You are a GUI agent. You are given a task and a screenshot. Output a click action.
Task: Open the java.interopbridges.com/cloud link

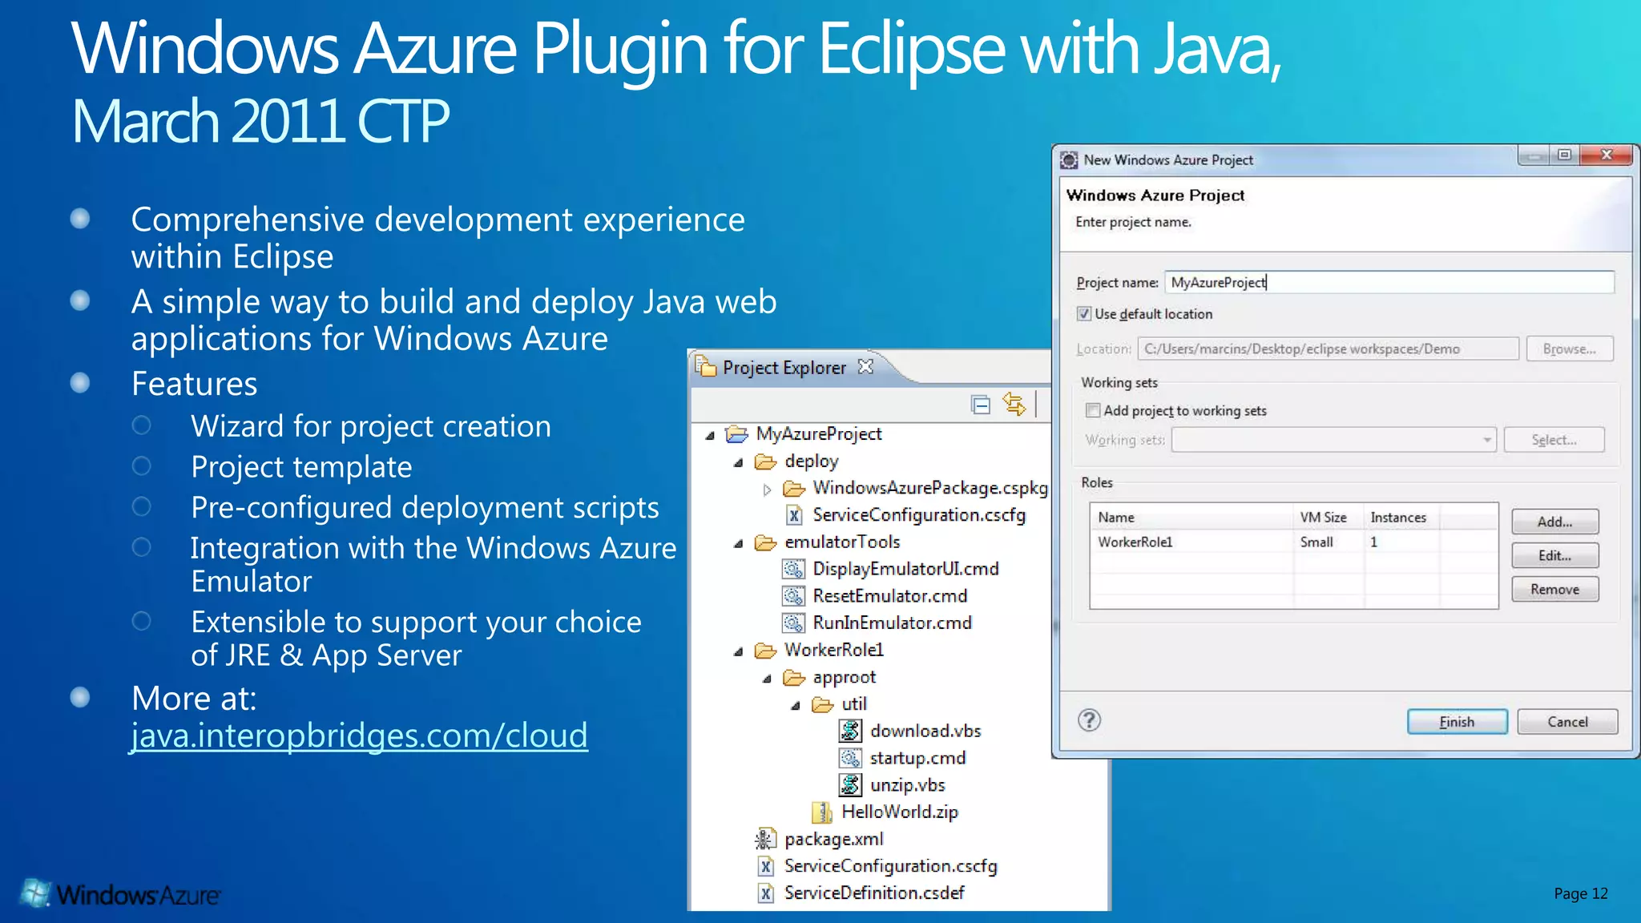tap(359, 736)
